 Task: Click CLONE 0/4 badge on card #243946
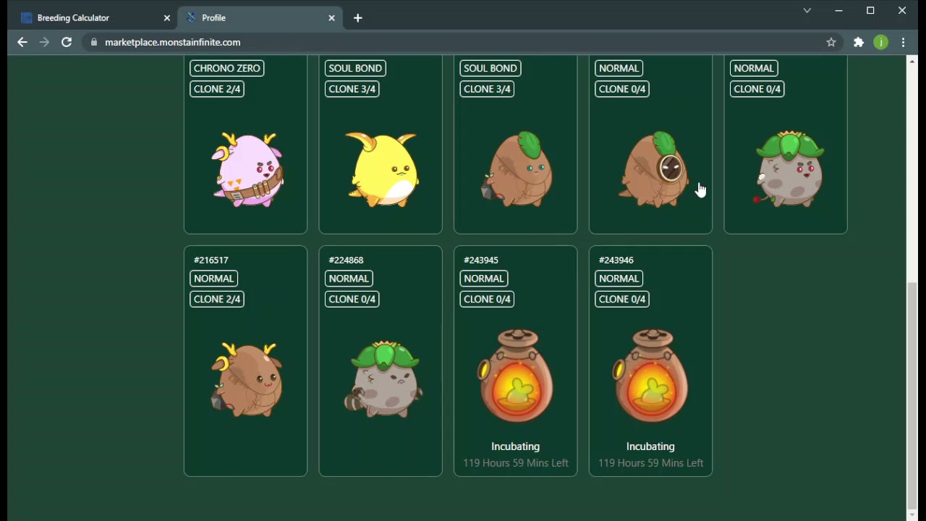pos(623,299)
